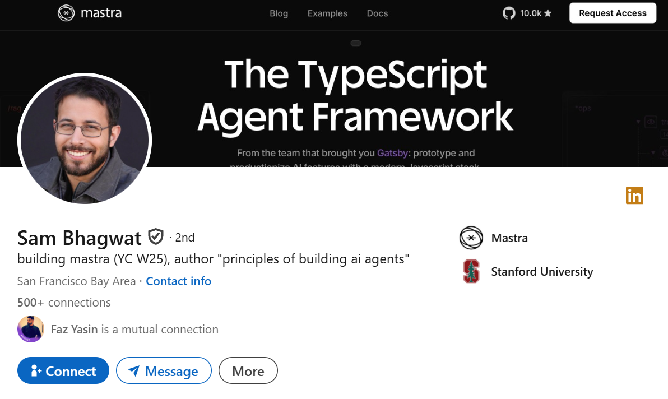
Task: Open the Examples navigation item
Action: [x=327, y=13]
